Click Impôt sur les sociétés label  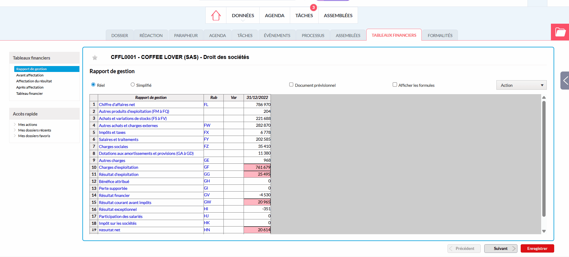coord(118,223)
